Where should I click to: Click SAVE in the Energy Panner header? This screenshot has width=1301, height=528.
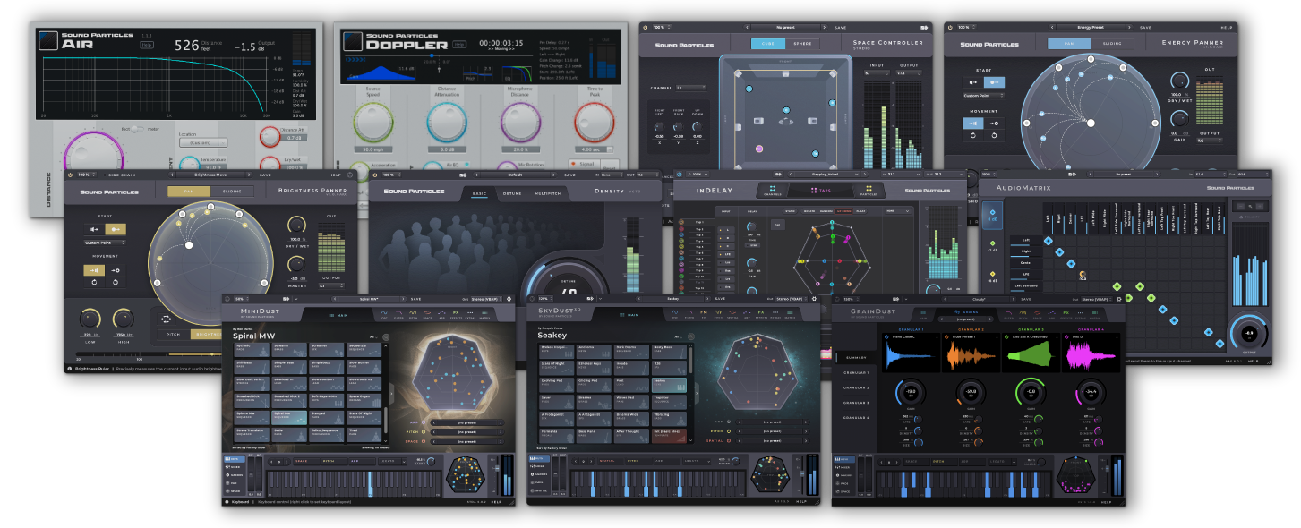click(x=1146, y=28)
